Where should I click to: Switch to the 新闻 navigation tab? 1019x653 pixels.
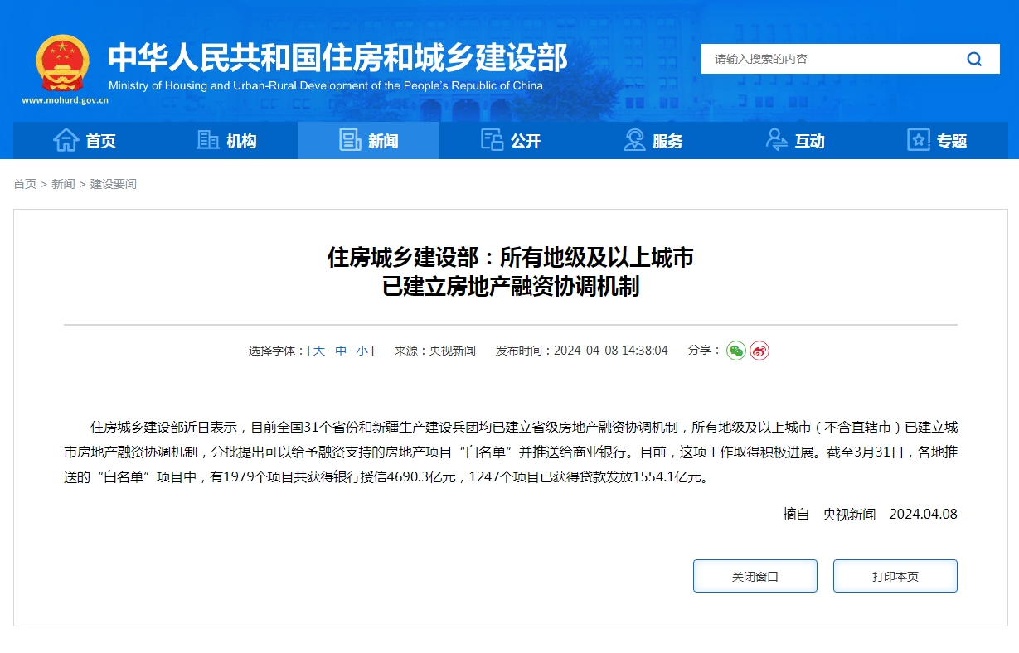point(368,140)
